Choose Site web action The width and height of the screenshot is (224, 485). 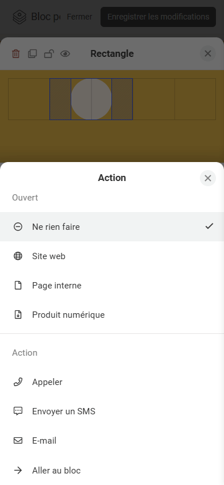pos(112,256)
